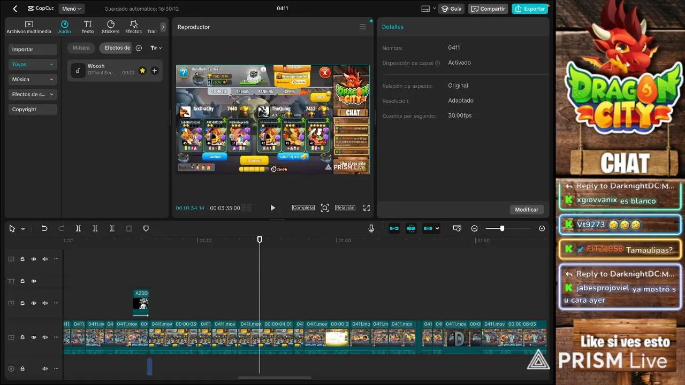Viewport: 685px width, 385px height.
Task: Enter fullscreen preview mode
Action: point(367,207)
